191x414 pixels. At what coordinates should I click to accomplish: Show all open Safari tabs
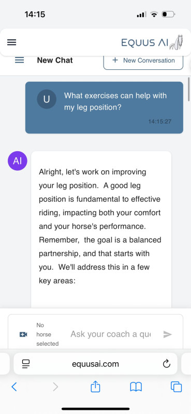point(177,387)
